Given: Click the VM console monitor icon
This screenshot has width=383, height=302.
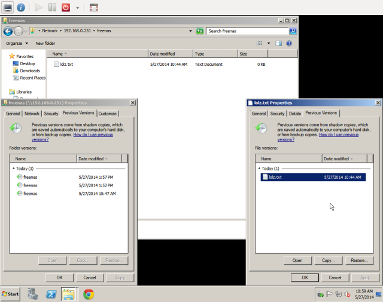Looking at the screenshot, I should pos(8,7).
